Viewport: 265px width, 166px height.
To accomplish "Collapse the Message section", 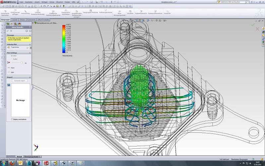I will [30, 35].
